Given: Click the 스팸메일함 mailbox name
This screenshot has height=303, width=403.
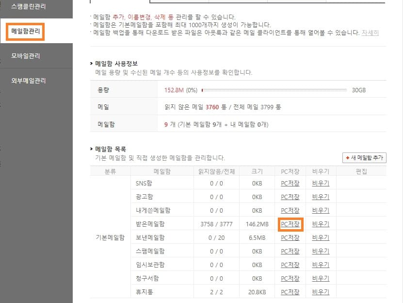Looking at the screenshot, I should (150, 251).
